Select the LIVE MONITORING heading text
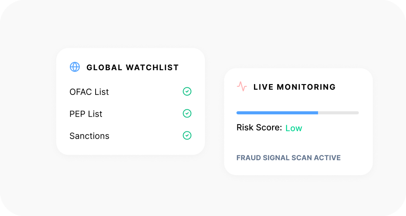 point(294,87)
